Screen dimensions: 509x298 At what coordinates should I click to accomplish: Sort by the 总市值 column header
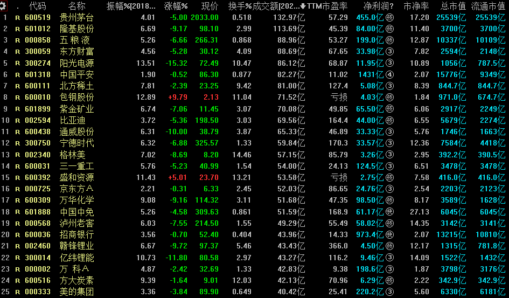coord(453,6)
